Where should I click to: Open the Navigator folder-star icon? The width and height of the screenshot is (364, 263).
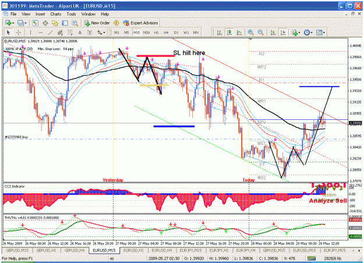[x=55, y=23]
